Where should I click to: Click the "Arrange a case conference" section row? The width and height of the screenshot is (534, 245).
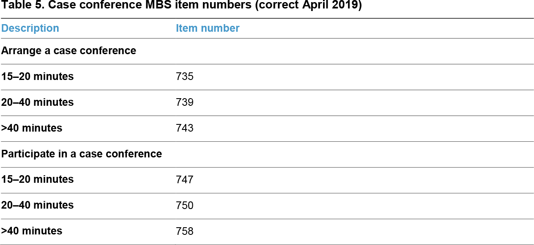(68, 51)
